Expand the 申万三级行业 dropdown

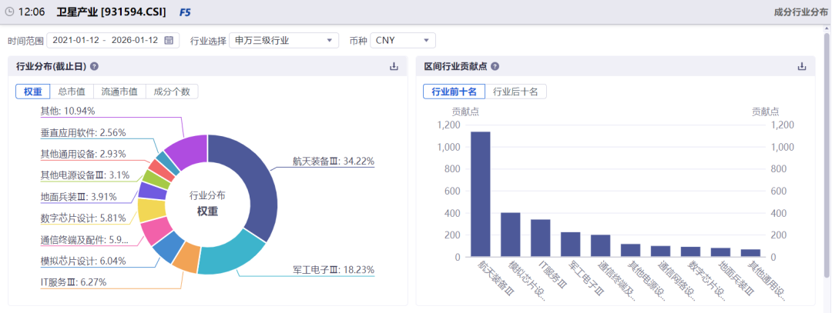[283, 40]
